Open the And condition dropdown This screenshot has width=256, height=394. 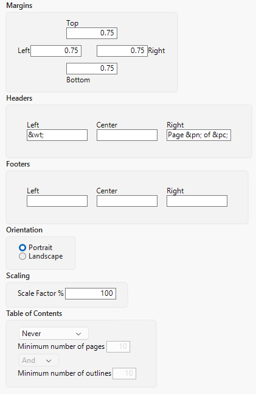(x=39, y=360)
